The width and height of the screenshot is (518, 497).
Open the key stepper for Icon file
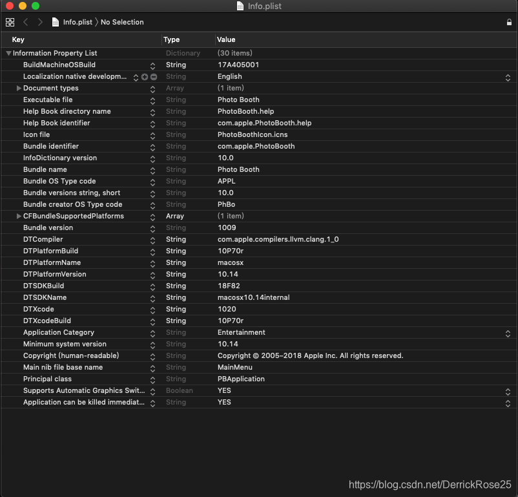[152, 136]
